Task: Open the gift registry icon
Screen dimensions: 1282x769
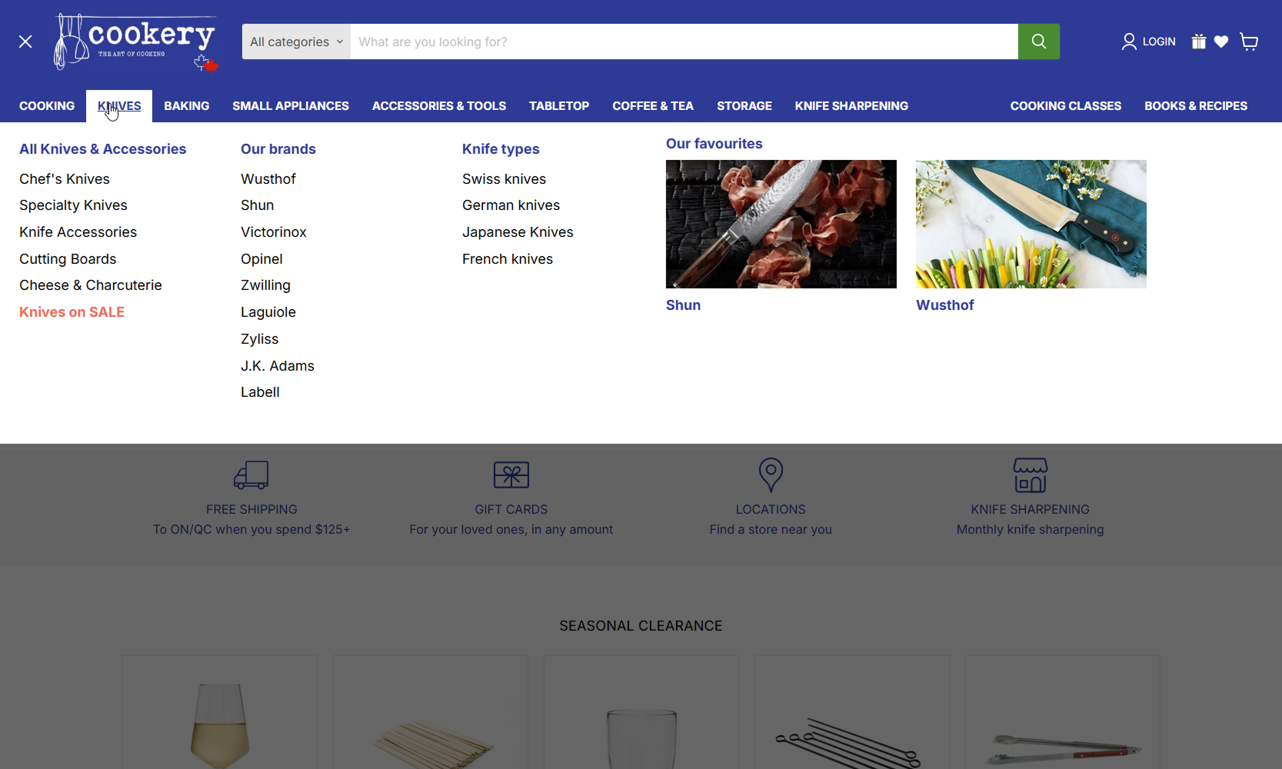Action: click(1198, 42)
